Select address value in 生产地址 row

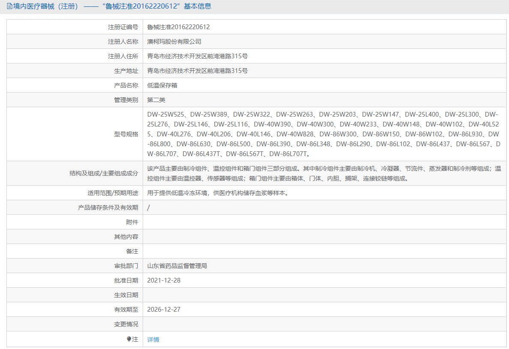pyautogui.click(x=198, y=71)
